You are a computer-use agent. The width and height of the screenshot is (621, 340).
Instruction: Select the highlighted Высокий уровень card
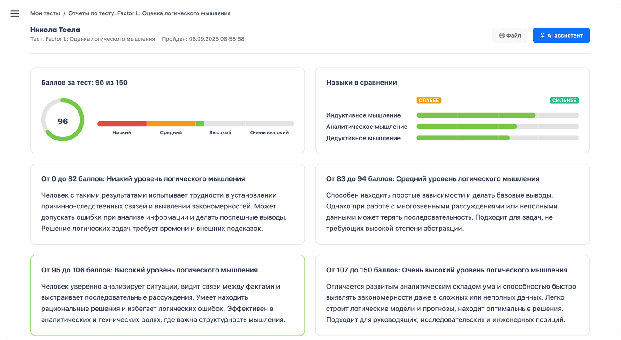click(x=168, y=295)
